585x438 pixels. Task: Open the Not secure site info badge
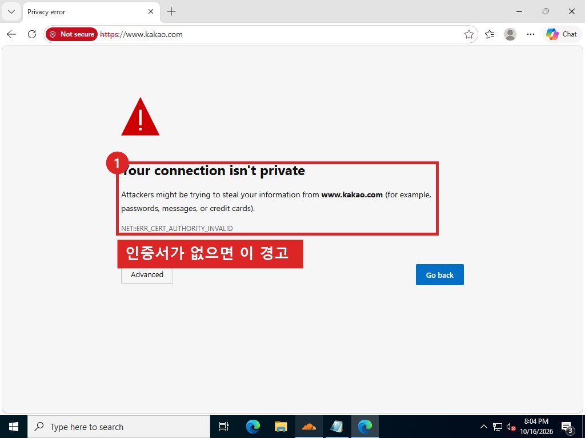pos(71,34)
